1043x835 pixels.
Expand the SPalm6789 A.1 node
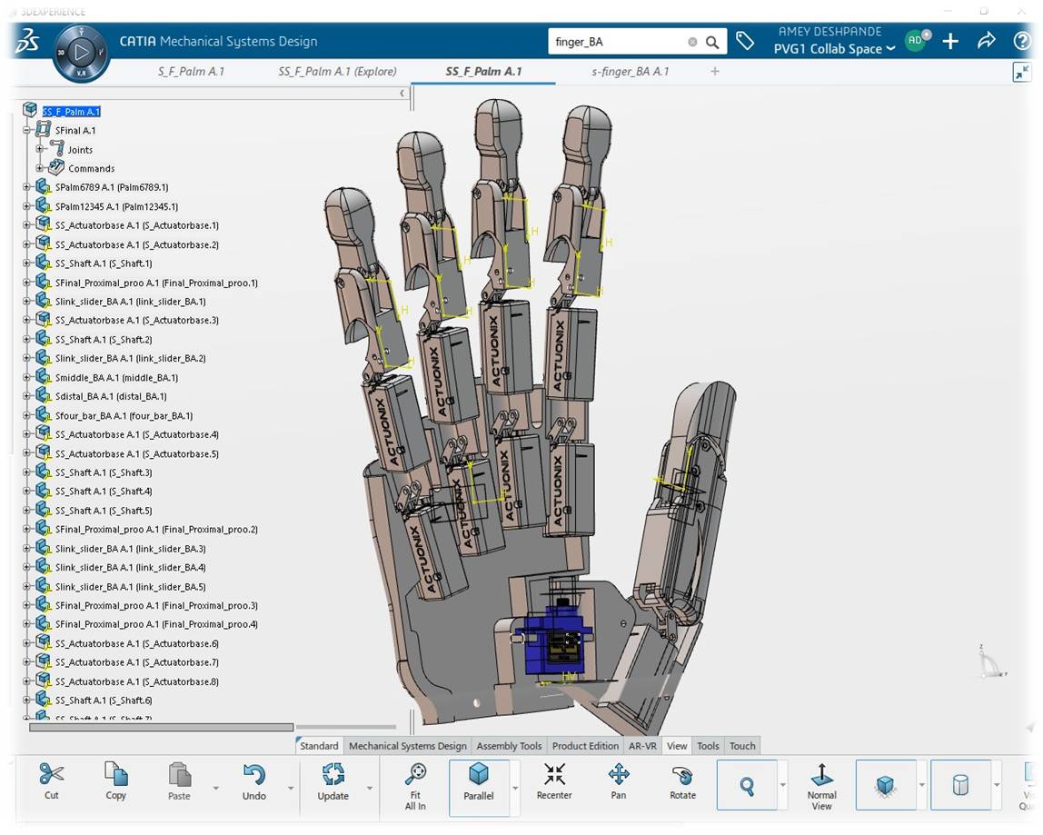(27, 187)
